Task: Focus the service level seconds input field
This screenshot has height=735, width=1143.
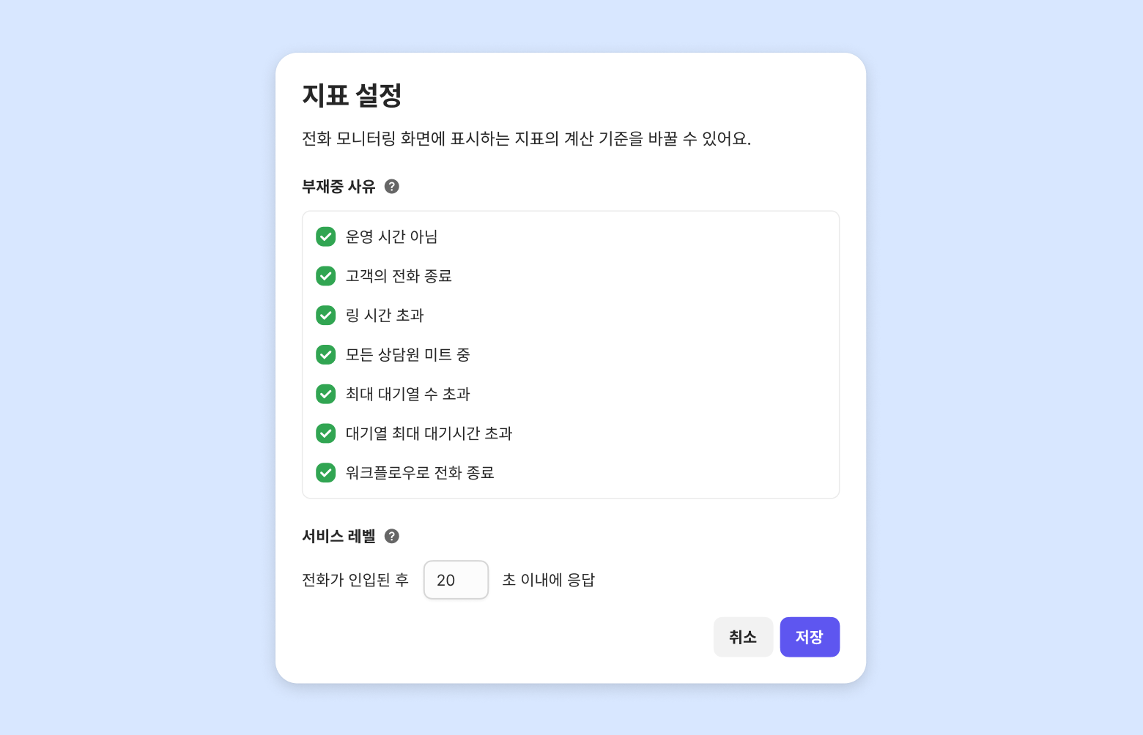Action: [x=456, y=580]
